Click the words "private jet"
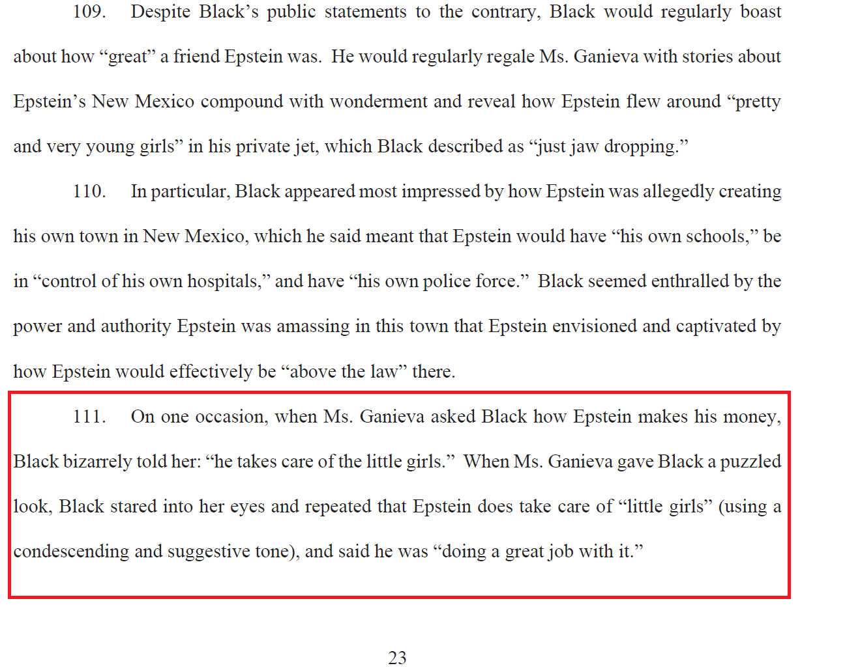The width and height of the screenshot is (845, 670). 275,147
